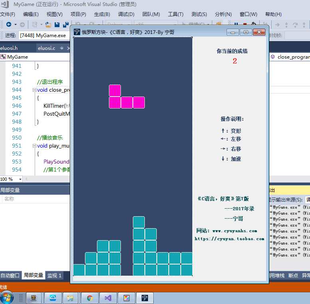Open the 分析(N) menu
The height and width of the screenshot is (304, 310).
[223, 14]
